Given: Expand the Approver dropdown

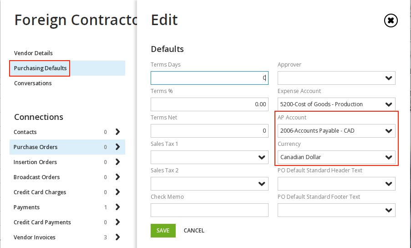Looking at the screenshot, I should click(336, 78).
